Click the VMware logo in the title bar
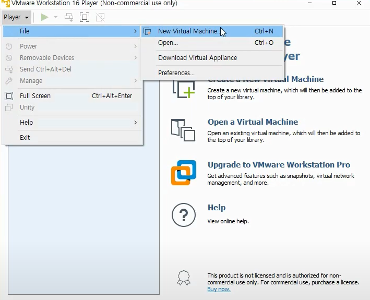Image resolution: width=370 pixels, height=300 pixels. [6, 3]
